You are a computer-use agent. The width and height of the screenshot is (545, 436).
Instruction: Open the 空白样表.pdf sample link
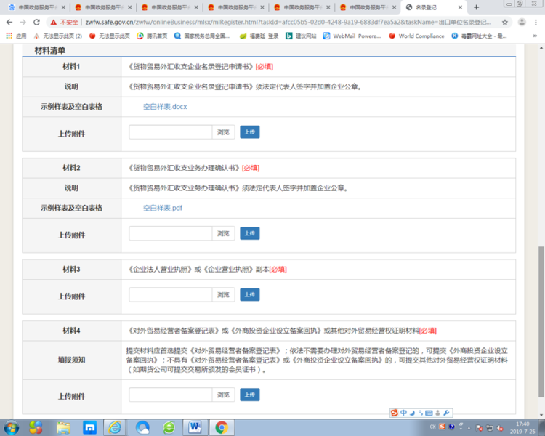[162, 208]
